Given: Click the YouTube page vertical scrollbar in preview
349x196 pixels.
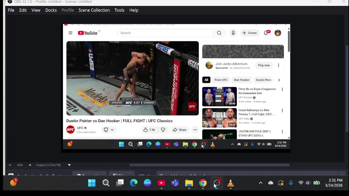Looking at the screenshot, I should [x=289, y=41].
